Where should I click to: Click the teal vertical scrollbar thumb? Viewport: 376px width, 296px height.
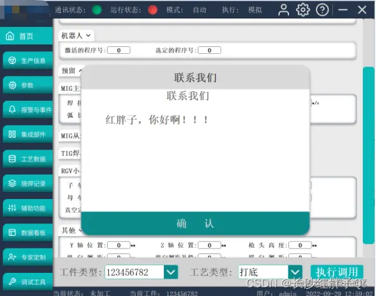(369, 155)
